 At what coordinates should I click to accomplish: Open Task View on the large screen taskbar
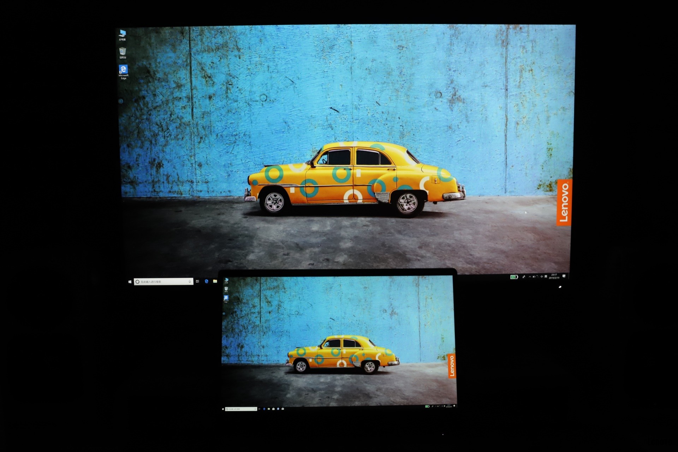[x=197, y=281]
